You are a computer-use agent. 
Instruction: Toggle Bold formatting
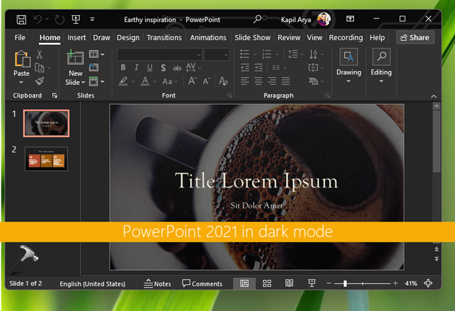coord(123,67)
